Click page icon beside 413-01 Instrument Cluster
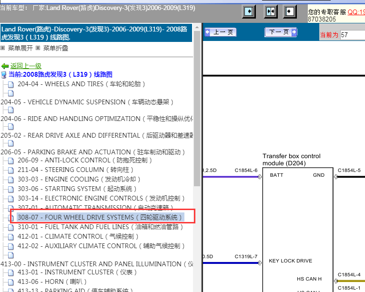The height and width of the screenshot is (292, 365). [10, 272]
